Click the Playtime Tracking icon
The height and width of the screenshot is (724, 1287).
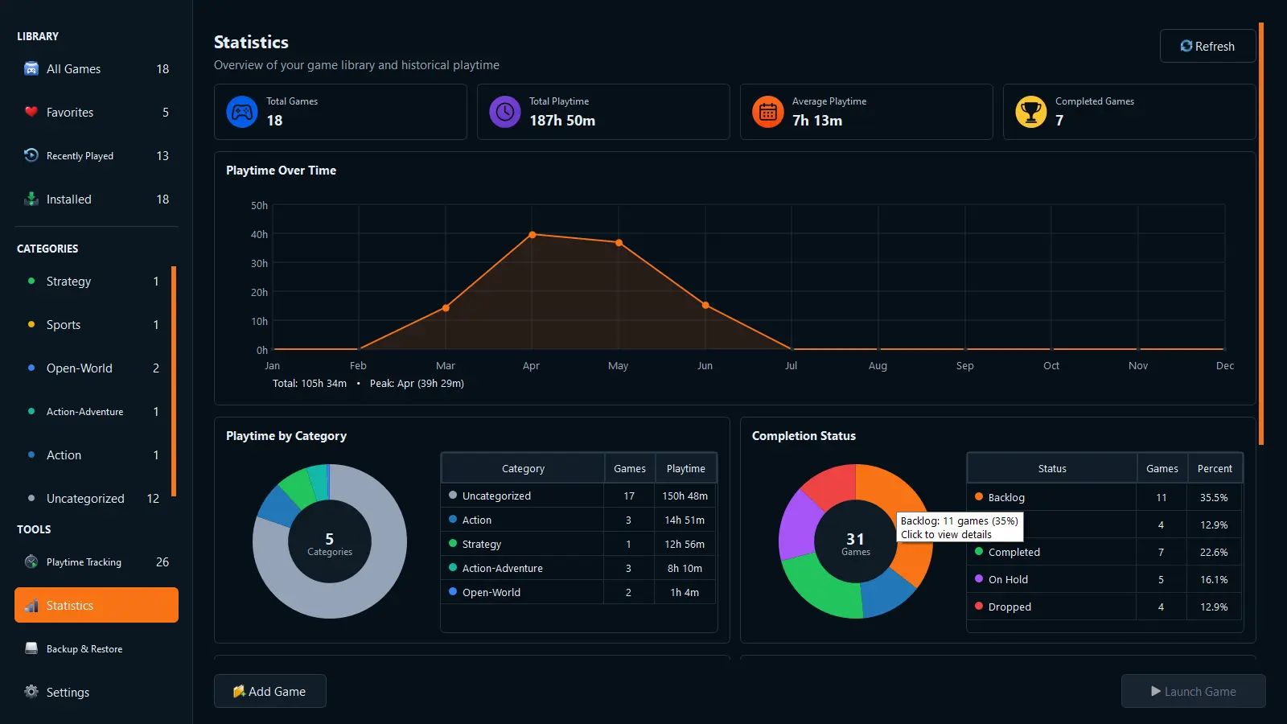[31, 562]
